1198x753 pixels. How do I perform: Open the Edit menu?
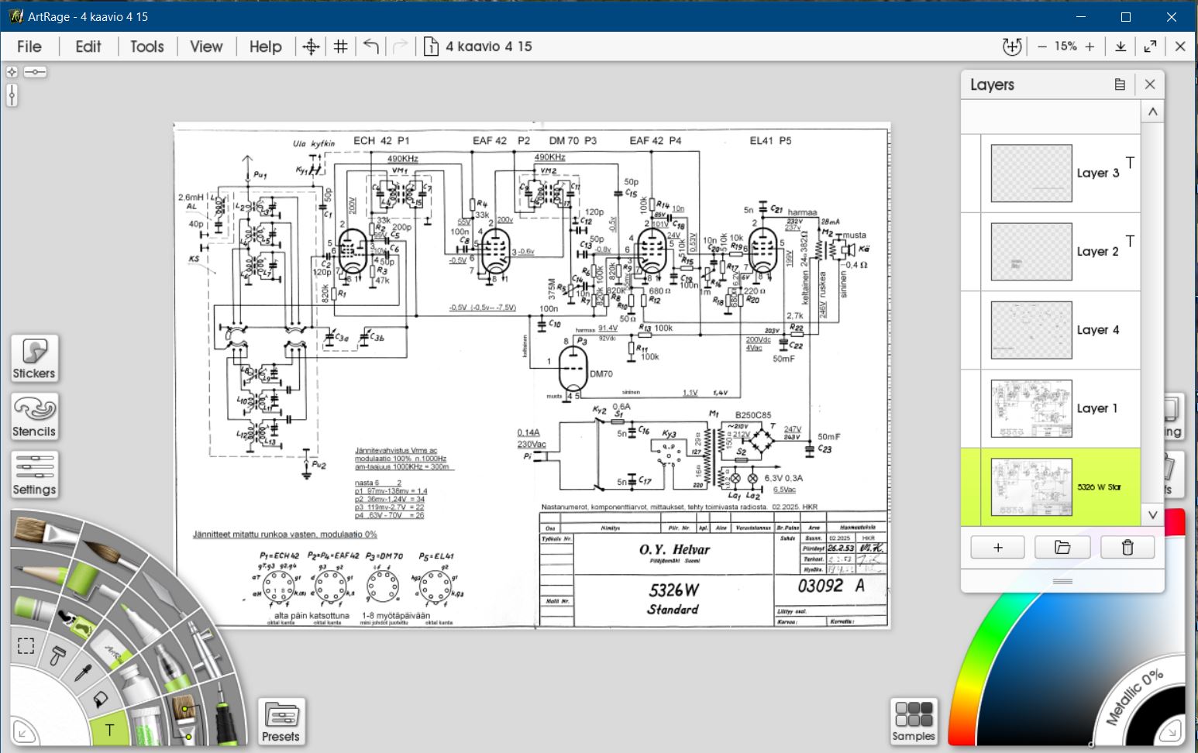(x=88, y=46)
